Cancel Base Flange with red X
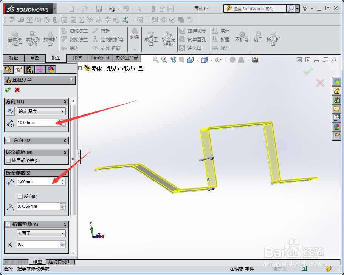 (17, 90)
